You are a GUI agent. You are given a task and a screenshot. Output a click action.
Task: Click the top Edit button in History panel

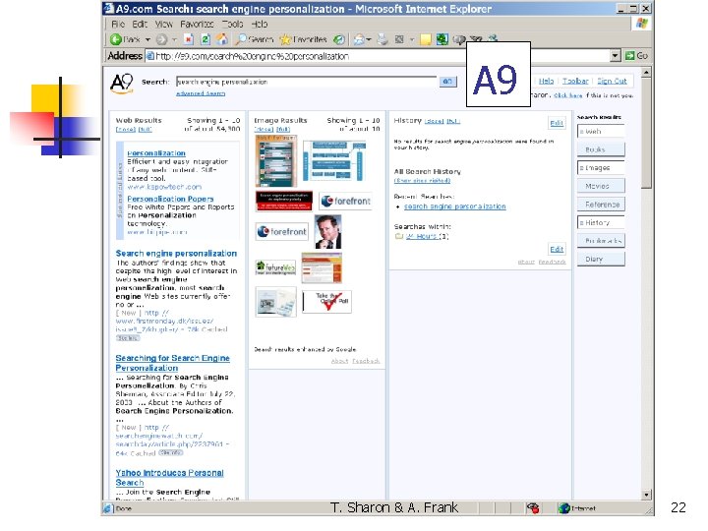(557, 123)
